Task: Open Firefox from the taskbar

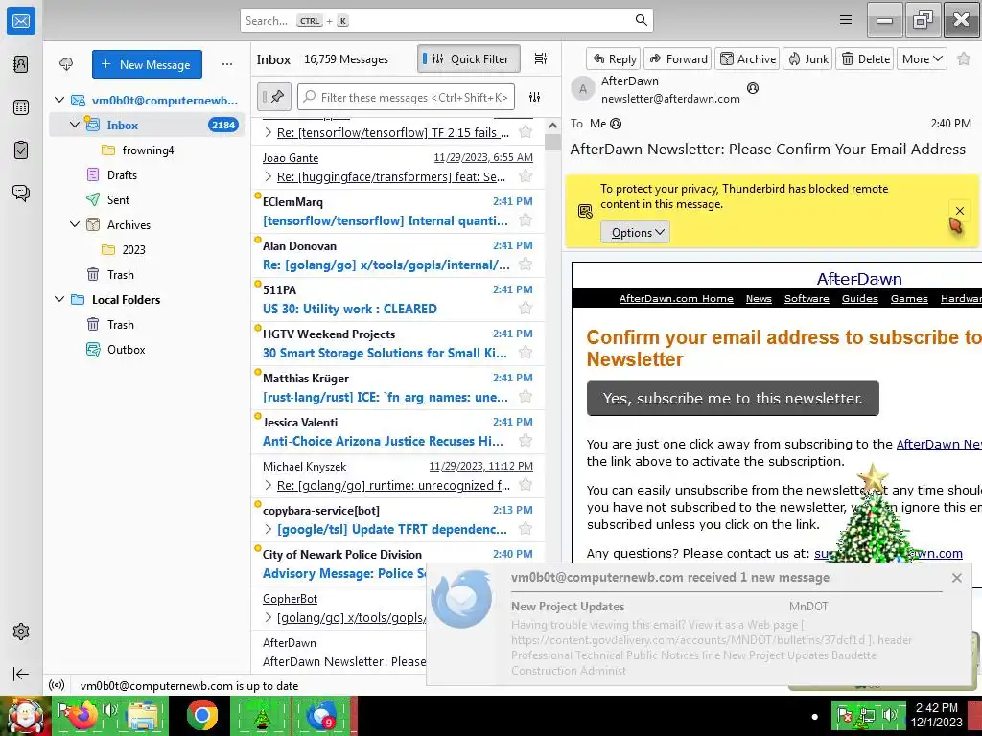Action: (84, 715)
